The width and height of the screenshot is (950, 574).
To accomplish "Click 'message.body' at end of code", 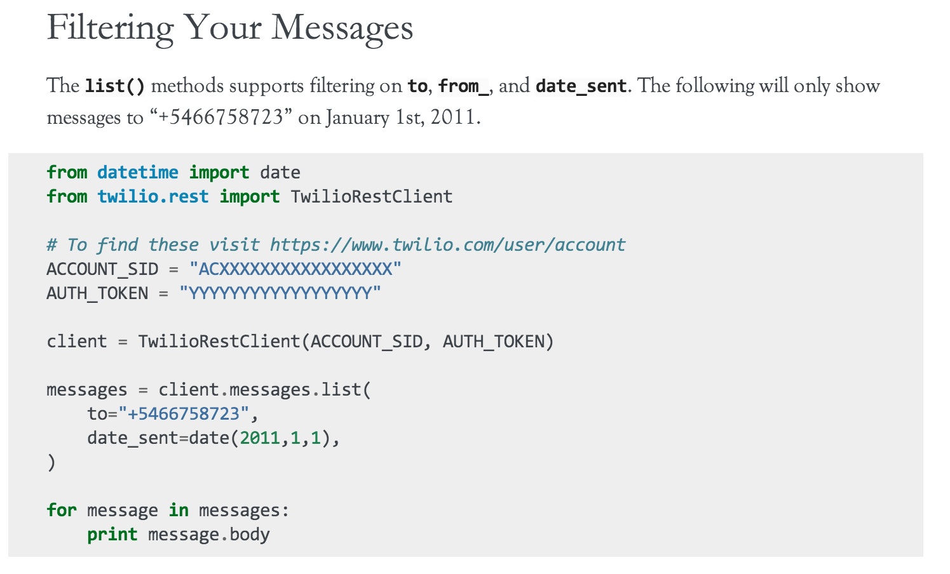I will coord(209,535).
